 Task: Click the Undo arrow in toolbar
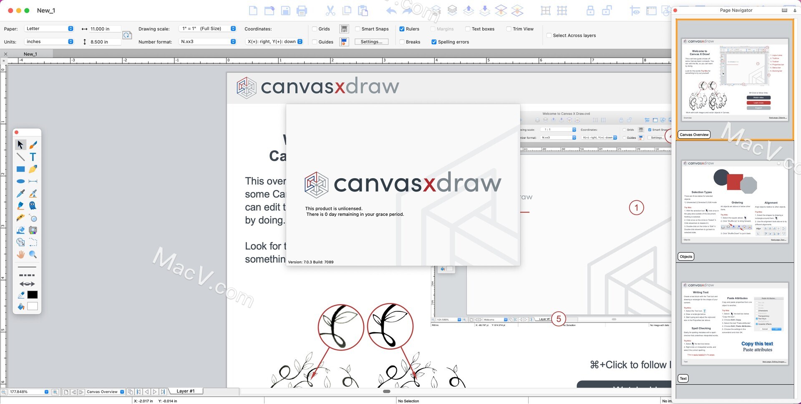pyautogui.click(x=391, y=10)
